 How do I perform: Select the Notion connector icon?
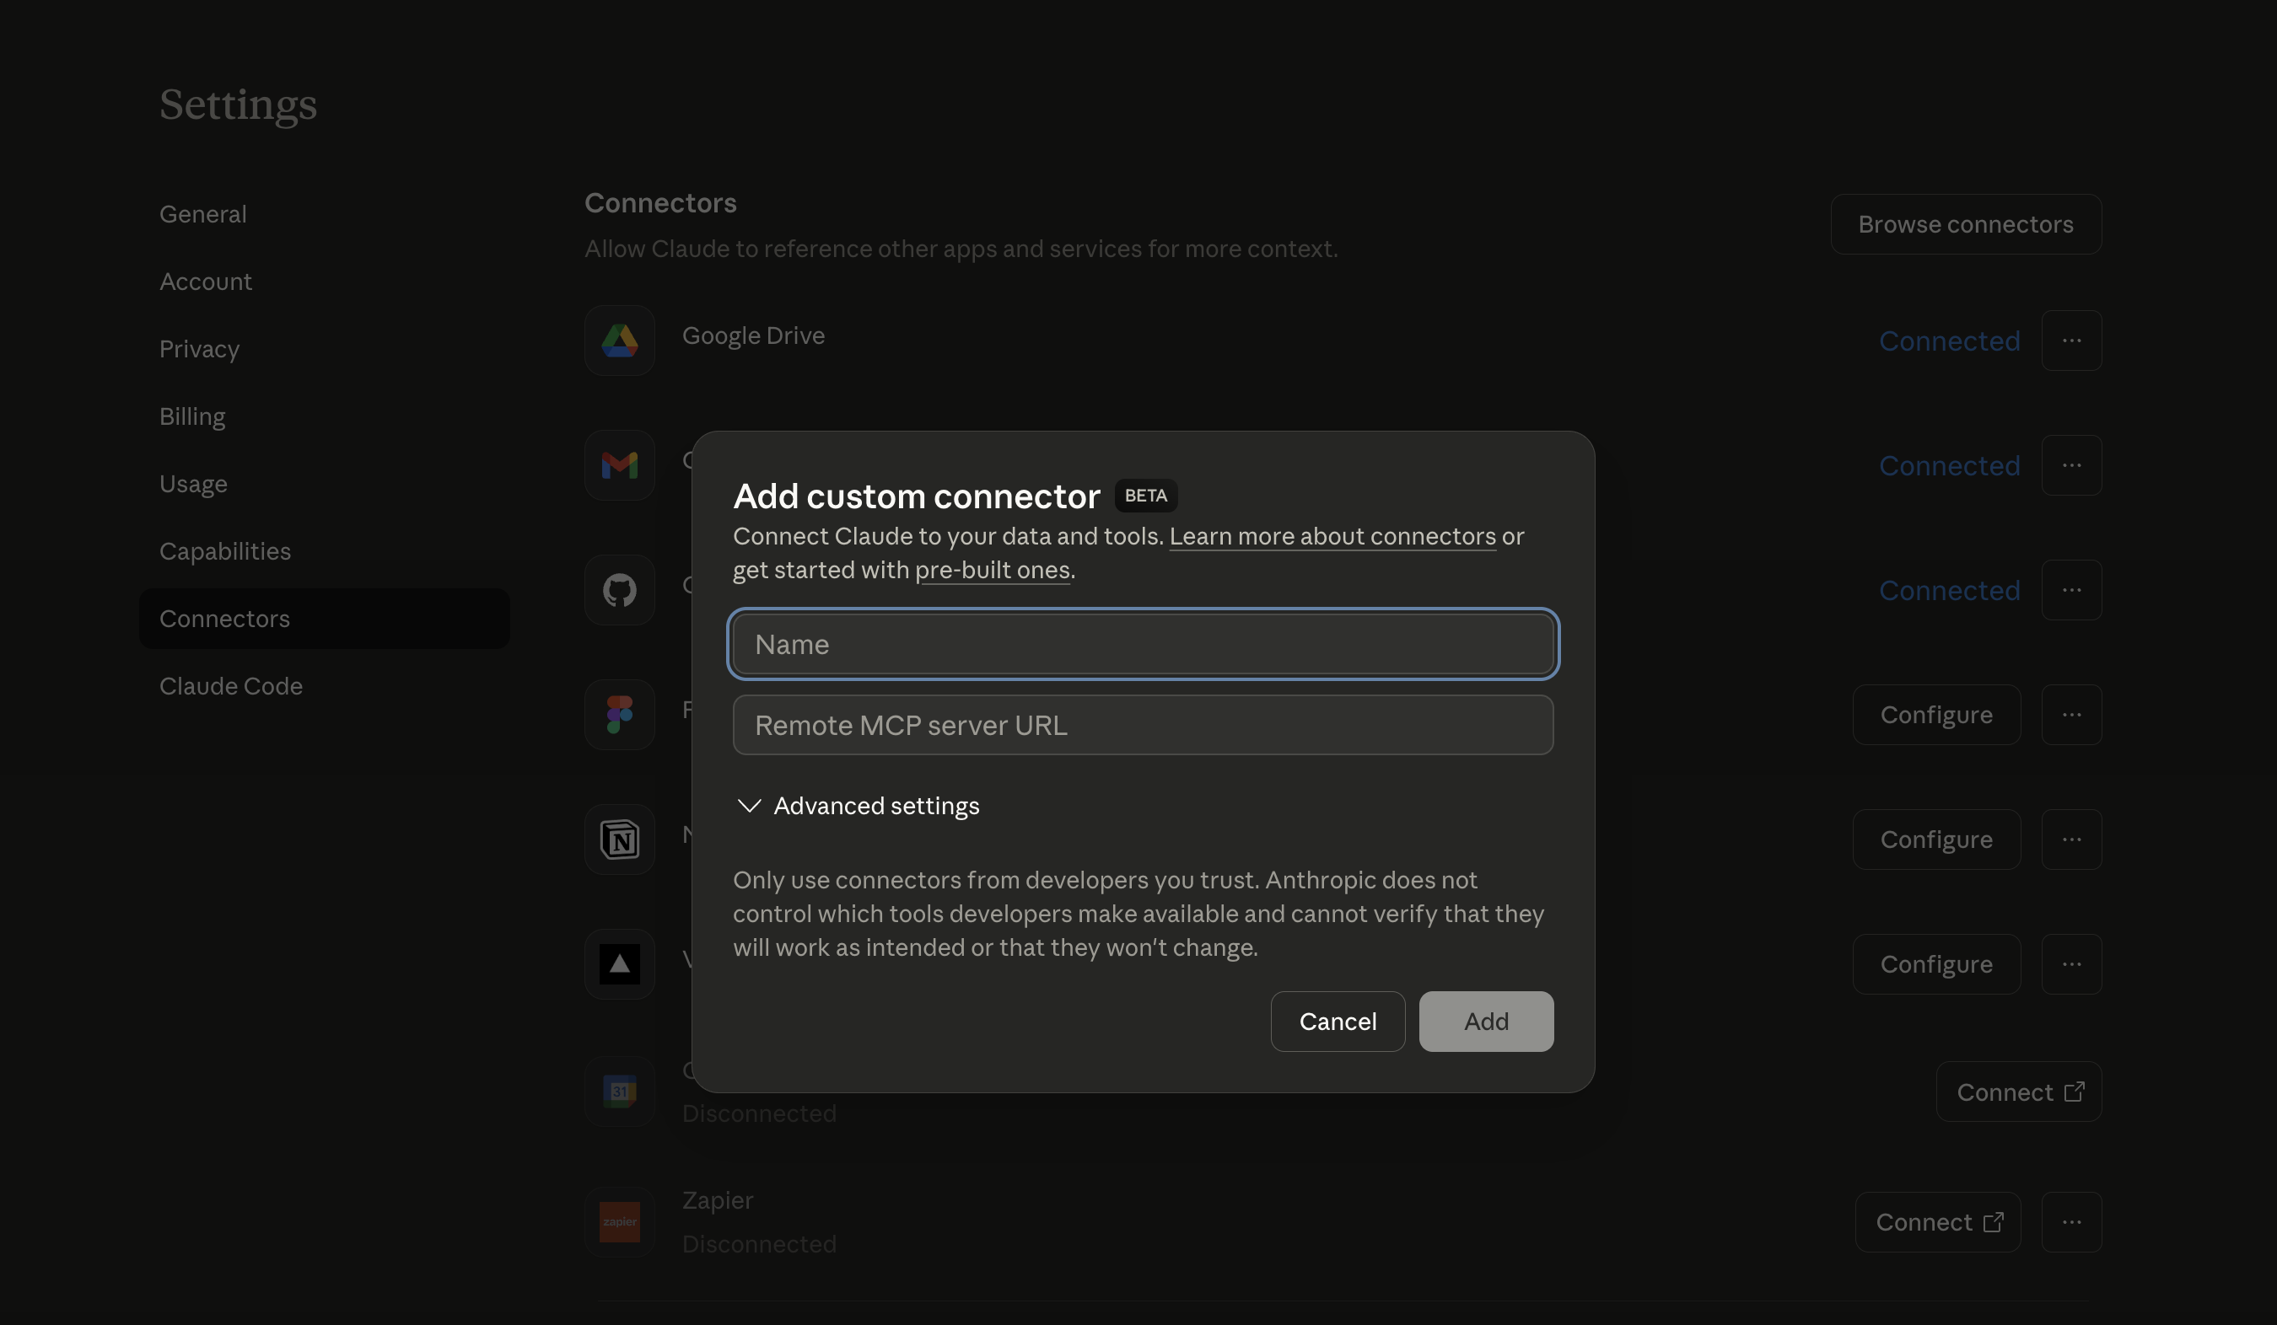619,839
